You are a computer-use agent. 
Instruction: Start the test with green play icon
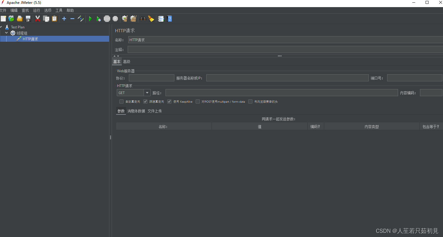point(90,19)
